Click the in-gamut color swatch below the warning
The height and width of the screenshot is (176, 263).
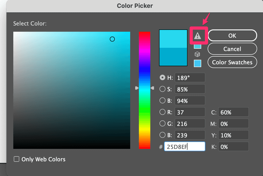tap(197, 46)
